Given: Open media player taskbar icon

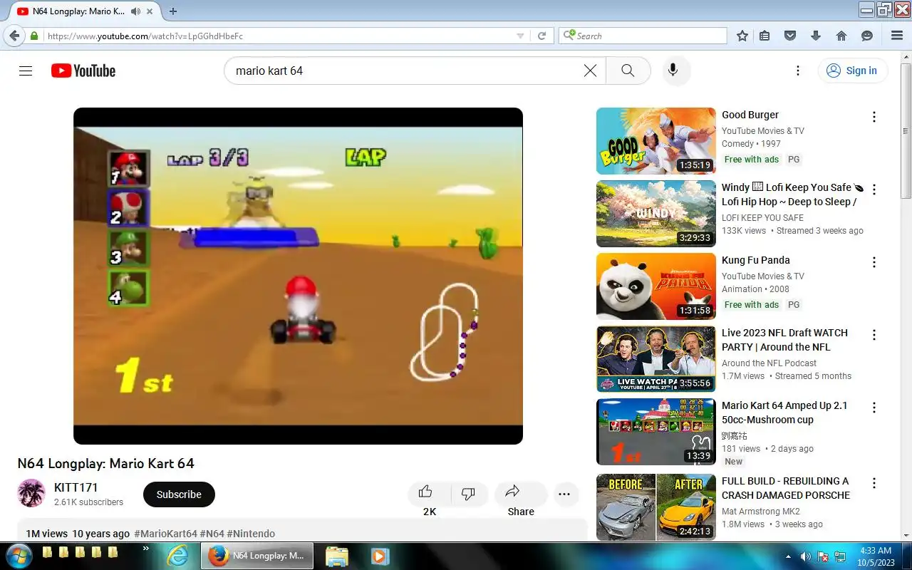Looking at the screenshot, I should coord(379,556).
